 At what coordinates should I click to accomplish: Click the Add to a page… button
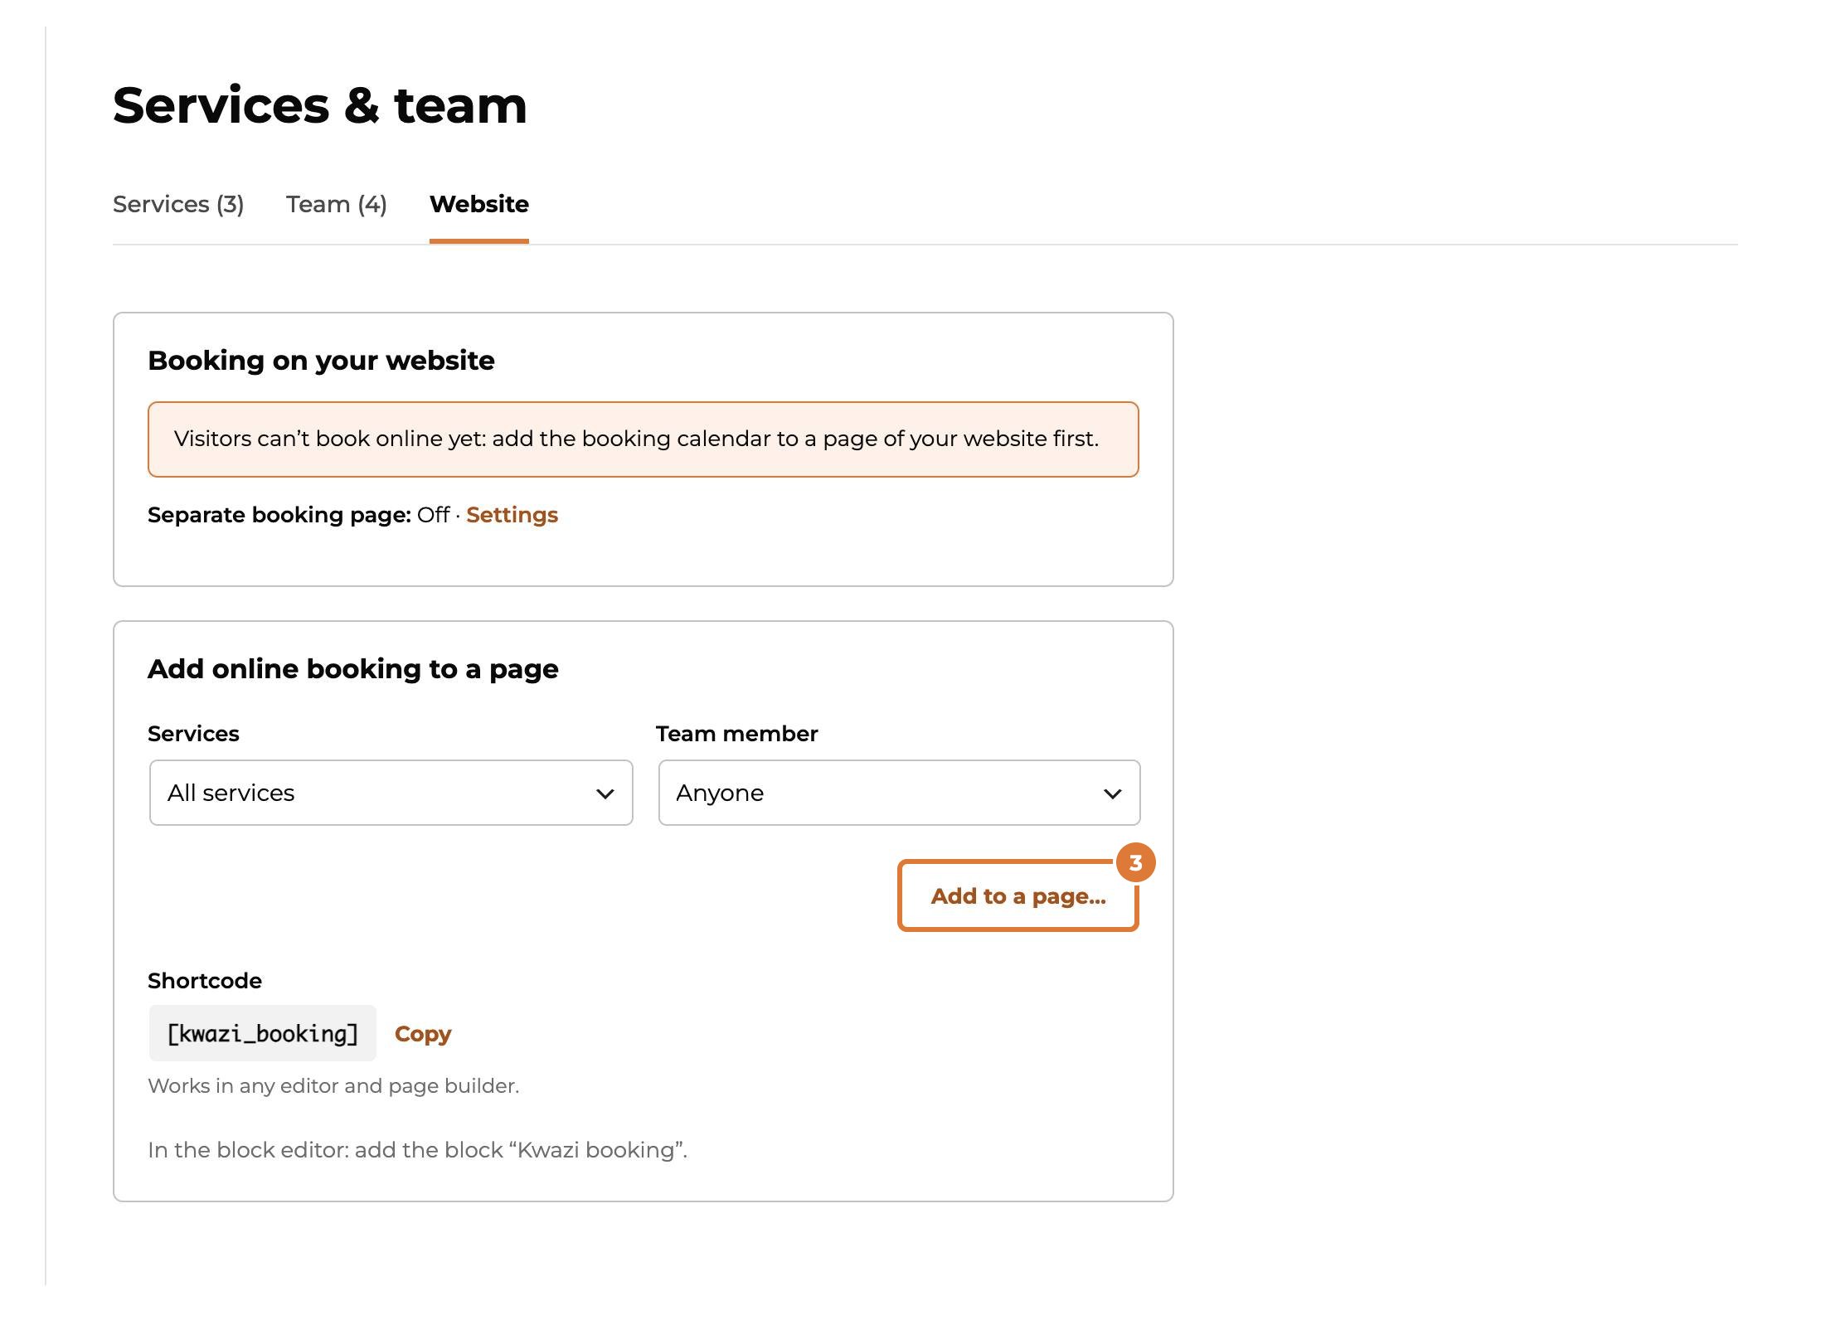click(1018, 896)
